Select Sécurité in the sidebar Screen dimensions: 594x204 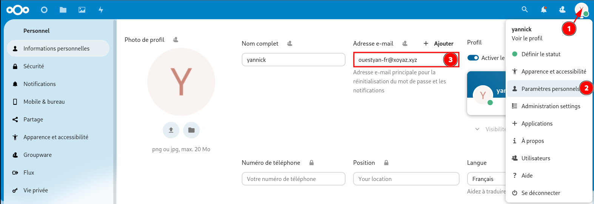(x=34, y=66)
